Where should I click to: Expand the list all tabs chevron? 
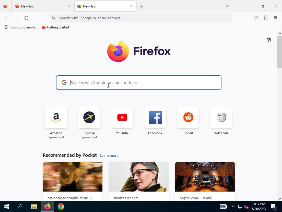pos(227,6)
